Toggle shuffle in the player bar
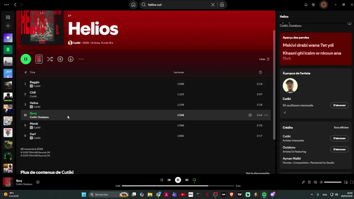Image resolution: width=354 pixels, height=199 pixels. [162, 180]
